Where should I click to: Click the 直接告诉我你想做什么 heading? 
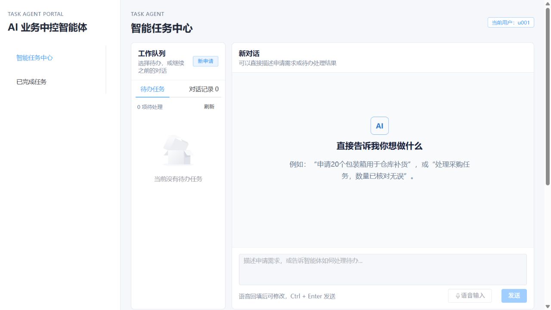pos(380,146)
